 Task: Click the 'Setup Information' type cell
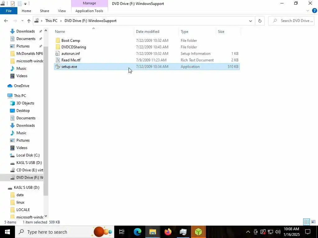pos(196,54)
